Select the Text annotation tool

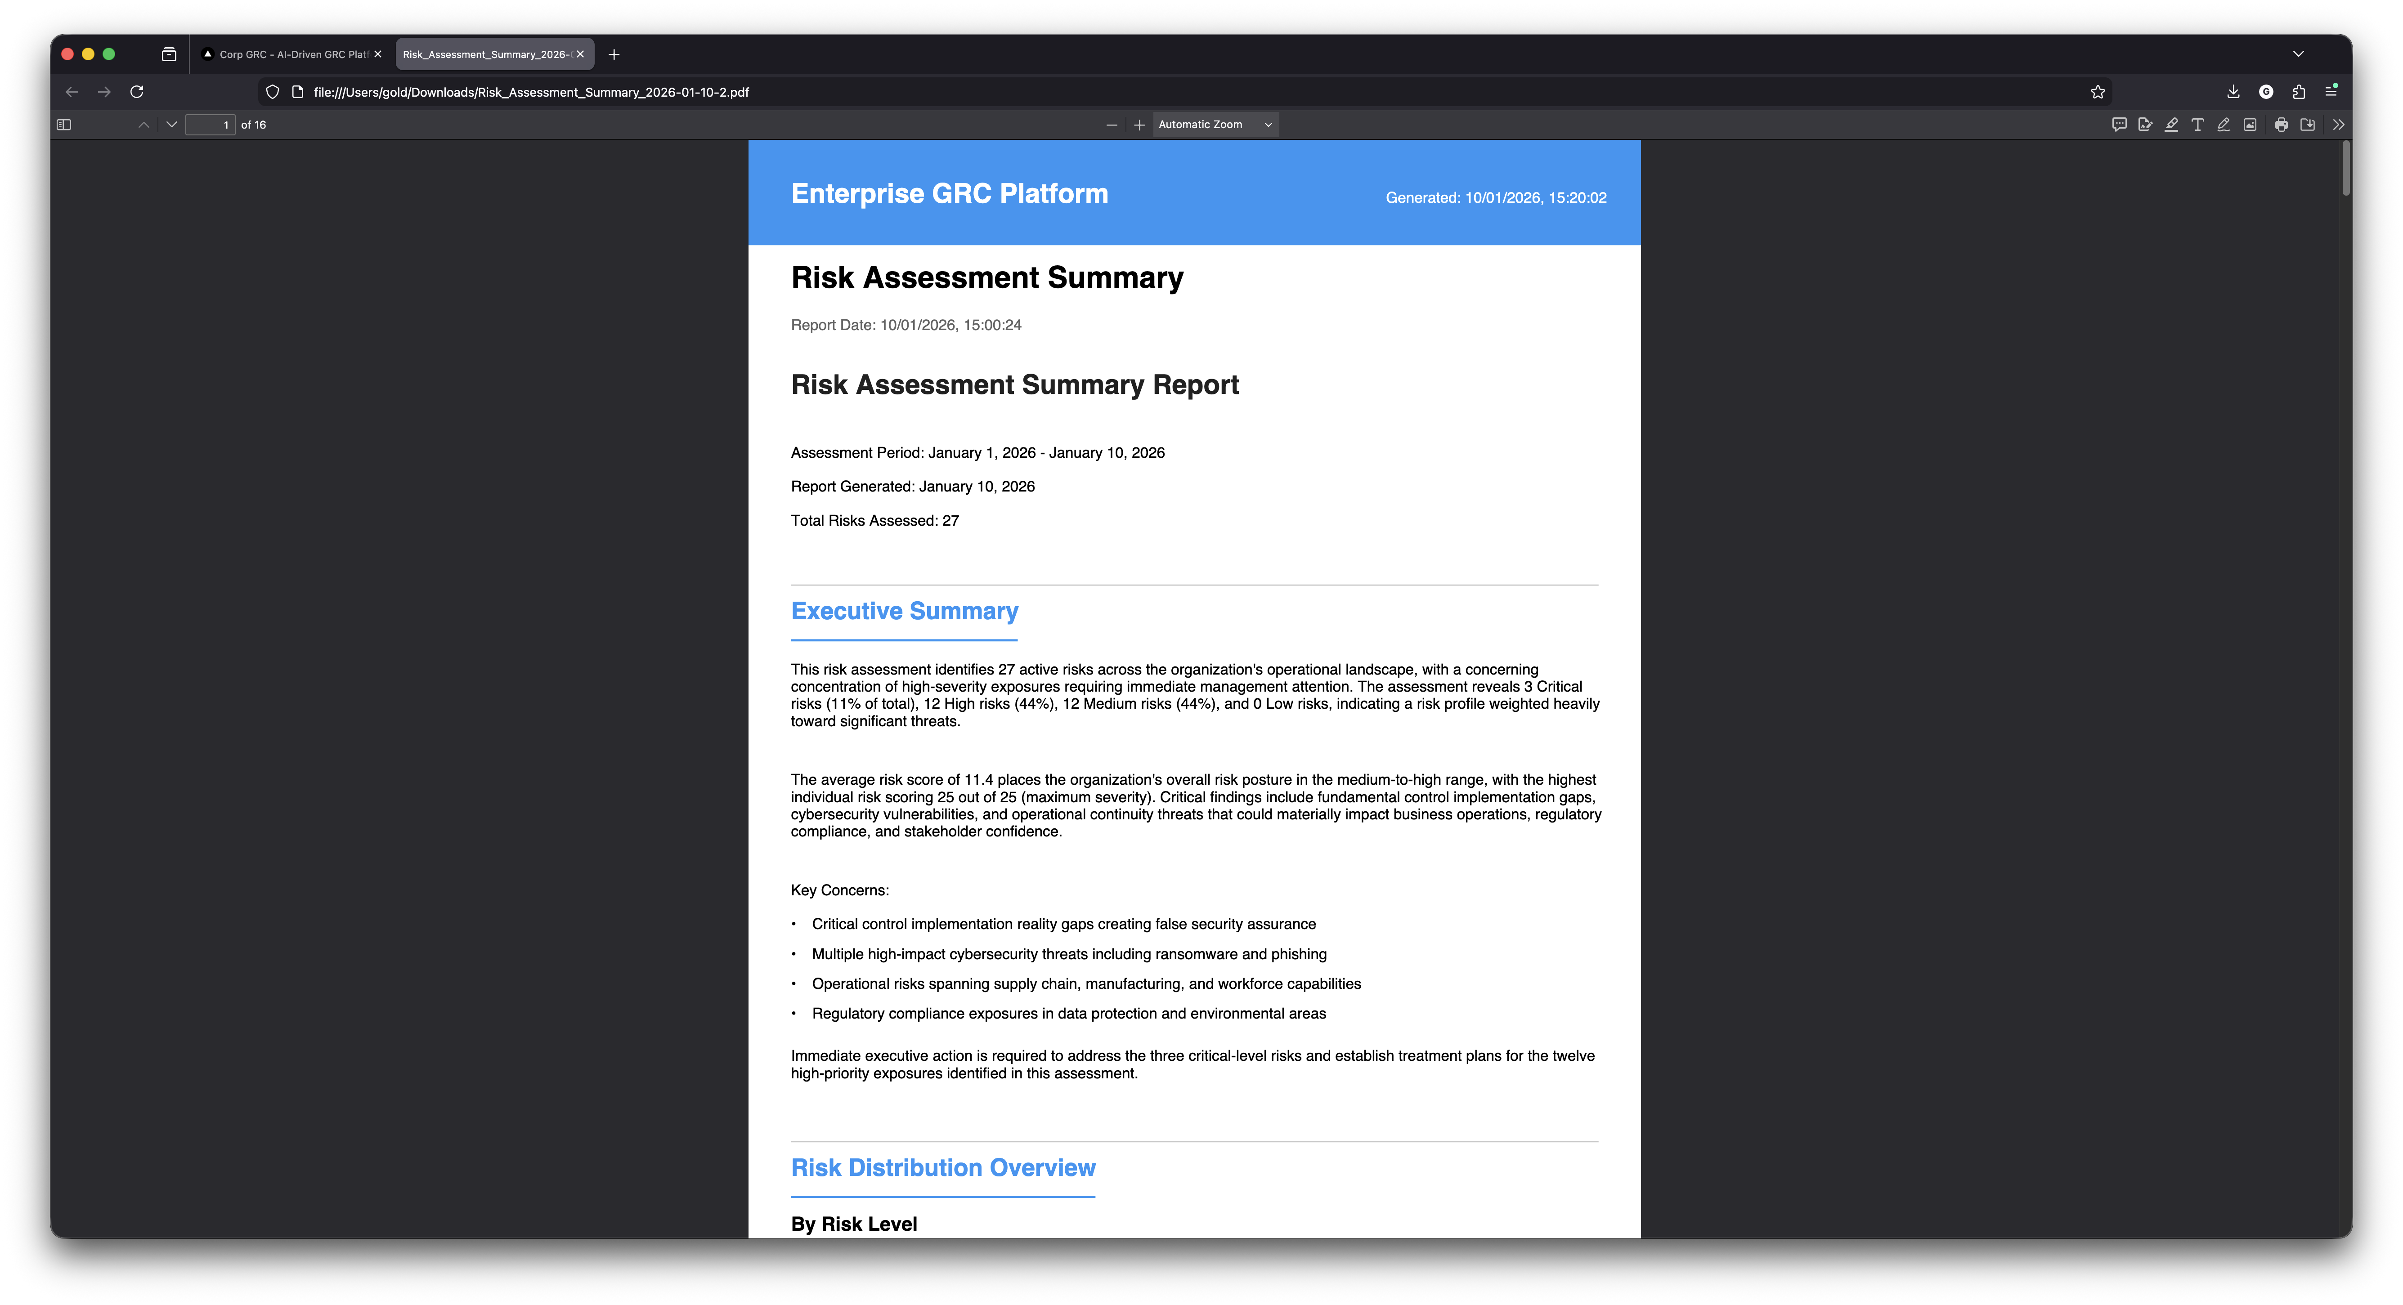click(x=2197, y=123)
